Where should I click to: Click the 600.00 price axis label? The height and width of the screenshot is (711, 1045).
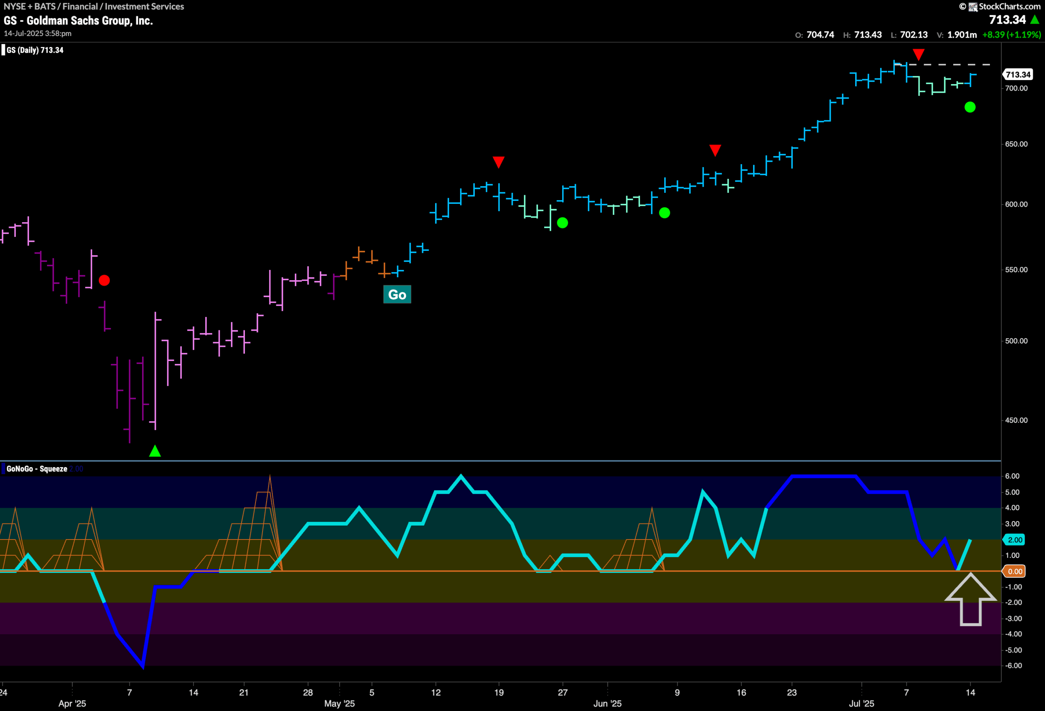[1016, 204]
